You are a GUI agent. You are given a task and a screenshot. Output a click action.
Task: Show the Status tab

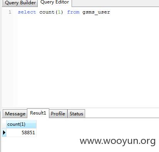tap(76, 114)
